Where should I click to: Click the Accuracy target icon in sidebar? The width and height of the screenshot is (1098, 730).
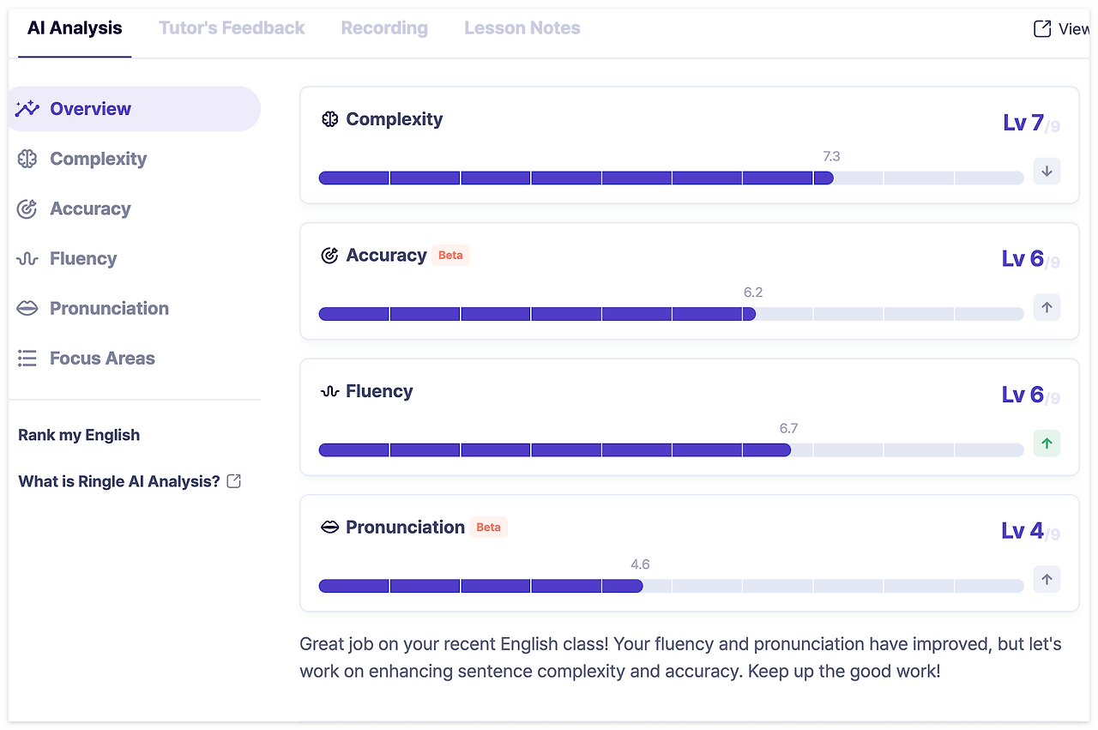(x=27, y=208)
